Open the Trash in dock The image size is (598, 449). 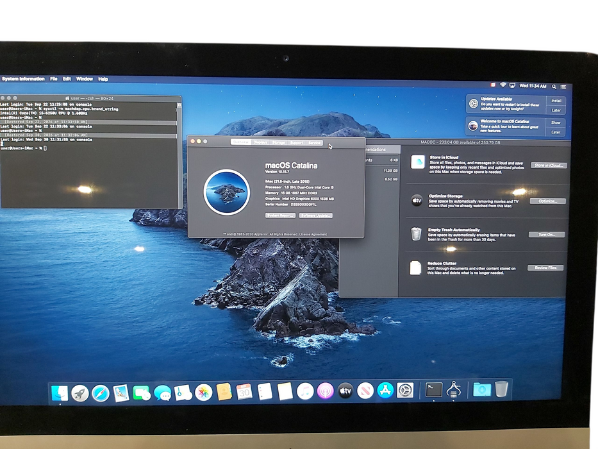(x=501, y=389)
